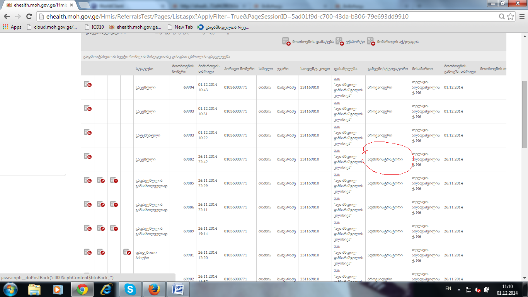Click the red minus icon for request 69886
The image size is (528, 297).
[x=114, y=204]
